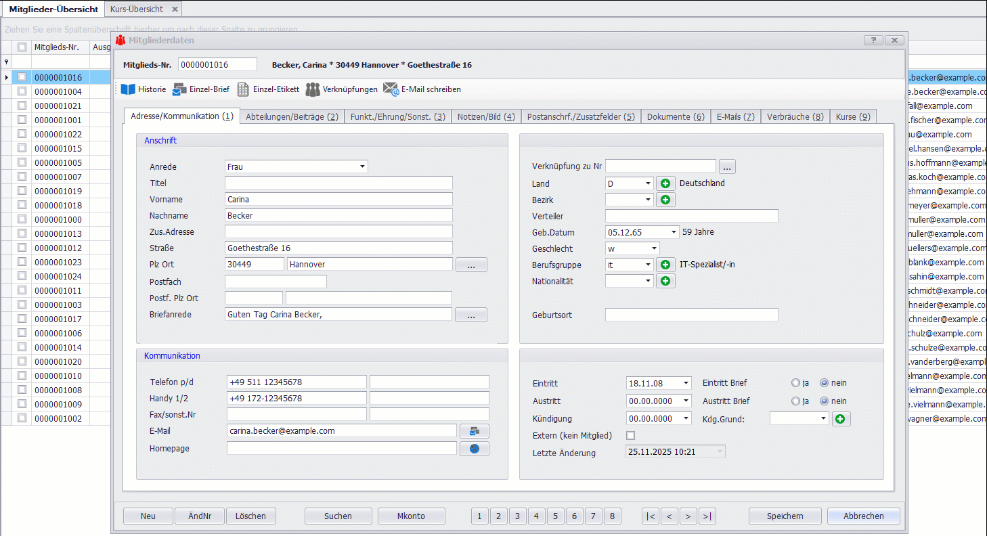Click send e-mail icon beside E-Mail field
Image resolution: width=987 pixels, height=536 pixels.
(474, 431)
